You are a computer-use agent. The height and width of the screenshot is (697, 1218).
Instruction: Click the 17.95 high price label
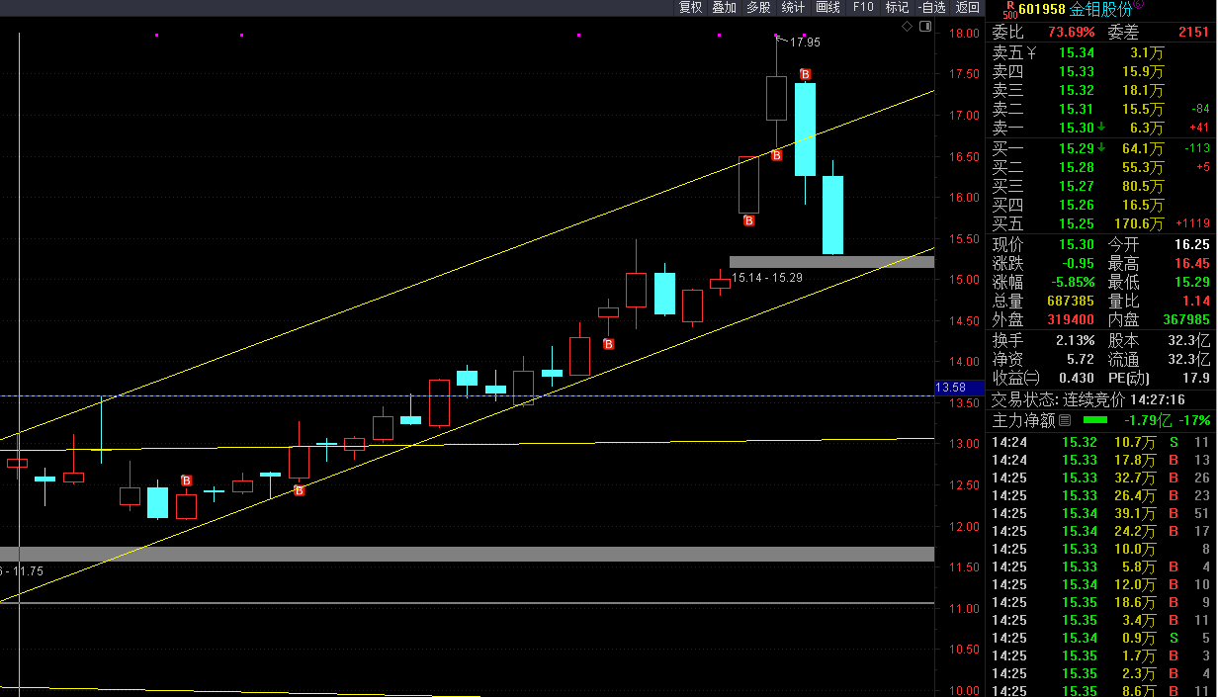(x=805, y=43)
